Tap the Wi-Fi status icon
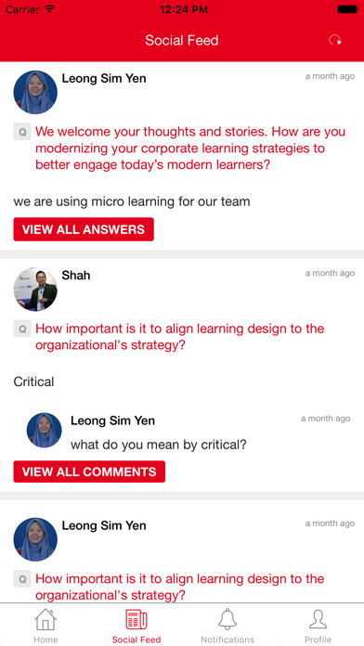Viewport: 364px width, 646px height. [x=50, y=9]
